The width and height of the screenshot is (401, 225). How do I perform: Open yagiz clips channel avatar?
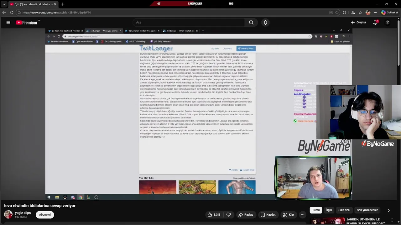click(8, 215)
